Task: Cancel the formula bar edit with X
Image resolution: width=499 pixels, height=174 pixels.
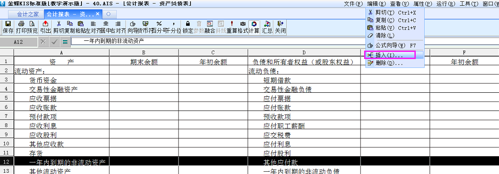Action: point(44,42)
